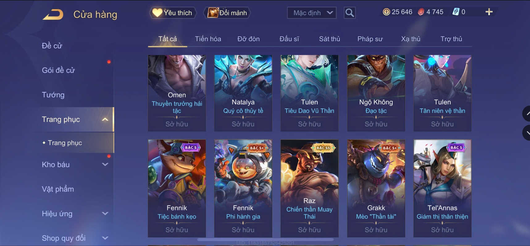Screen dimensions: 530x246
Task: Expand the Hiệu ứng sidebar section
Action: [x=105, y=214]
